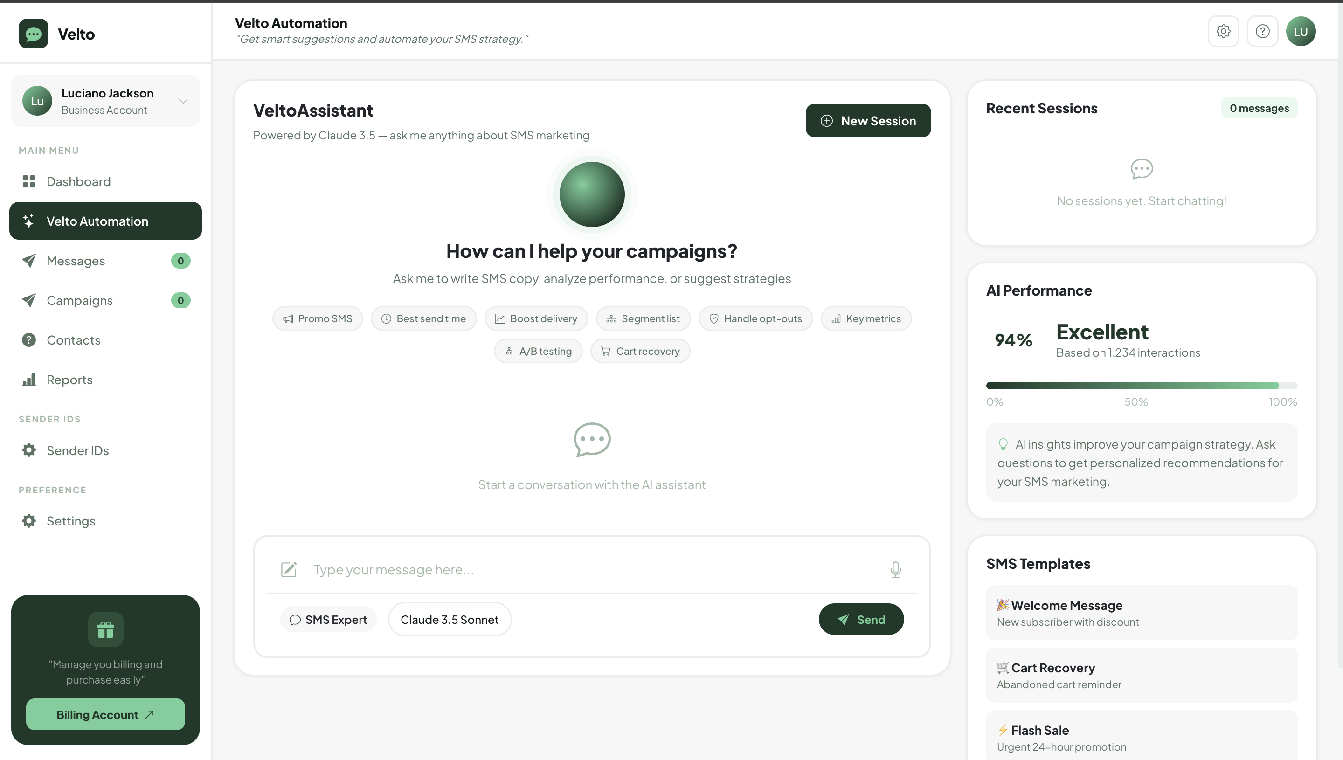Choose the Promo SMS suggestion chip
The width and height of the screenshot is (1343, 760).
point(318,318)
